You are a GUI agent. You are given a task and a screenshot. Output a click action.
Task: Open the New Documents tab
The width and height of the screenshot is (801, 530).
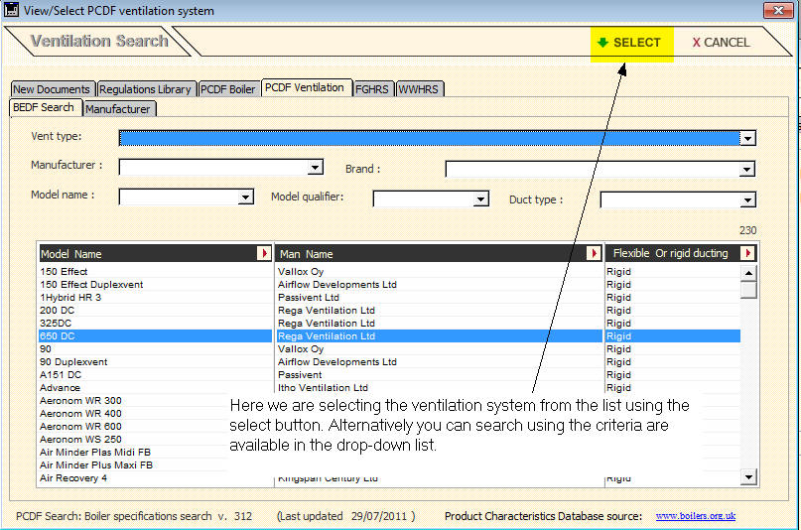tap(52, 89)
